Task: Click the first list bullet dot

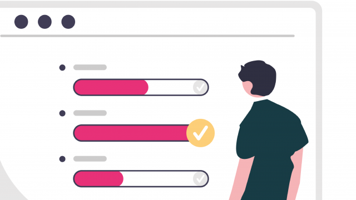Action: point(62,68)
